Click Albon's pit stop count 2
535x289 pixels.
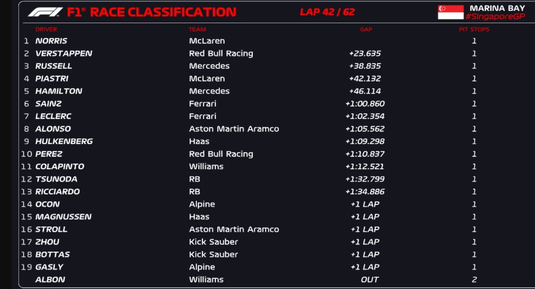click(474, 280)
